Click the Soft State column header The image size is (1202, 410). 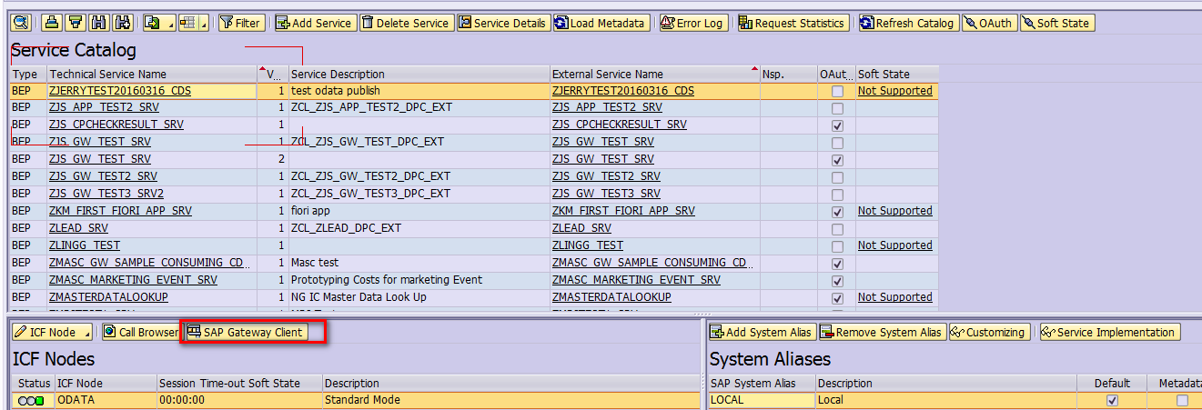click(x=896, y=74)
